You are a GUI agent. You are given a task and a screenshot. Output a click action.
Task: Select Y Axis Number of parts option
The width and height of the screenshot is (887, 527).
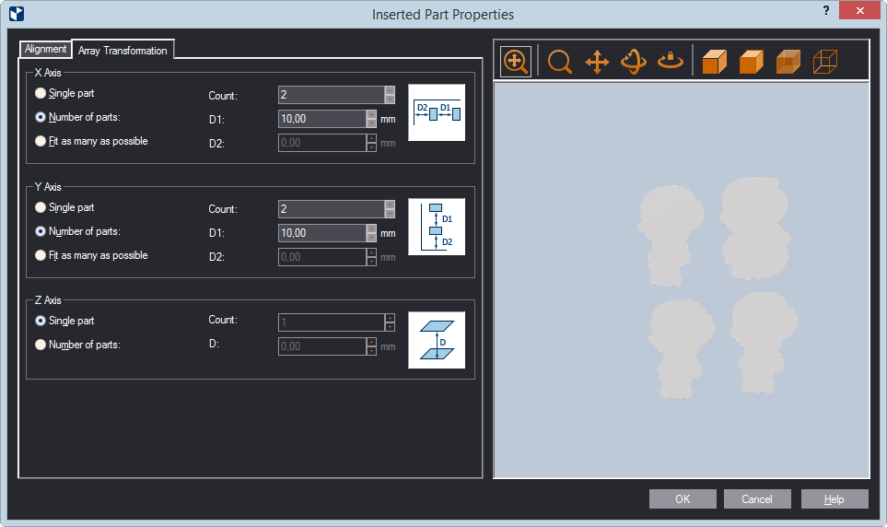click(x=77, y=231)
